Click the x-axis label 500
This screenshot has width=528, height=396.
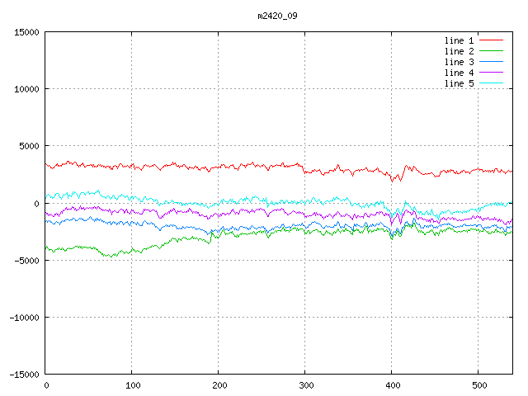point(479,385)
